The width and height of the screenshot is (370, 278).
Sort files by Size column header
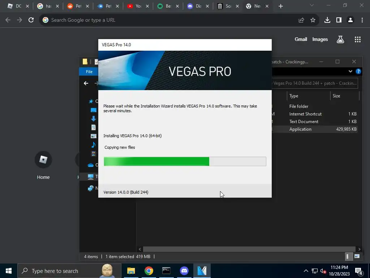point(344,96)
